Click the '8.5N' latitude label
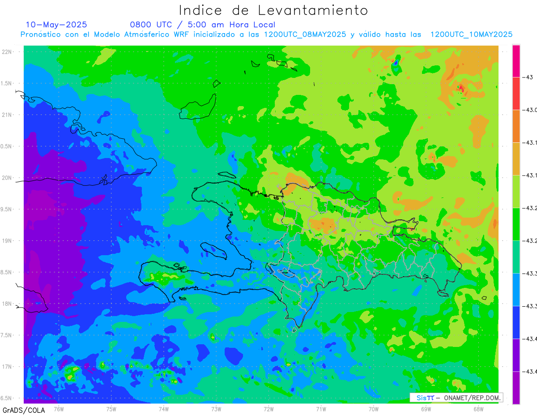 click(7, 272)
